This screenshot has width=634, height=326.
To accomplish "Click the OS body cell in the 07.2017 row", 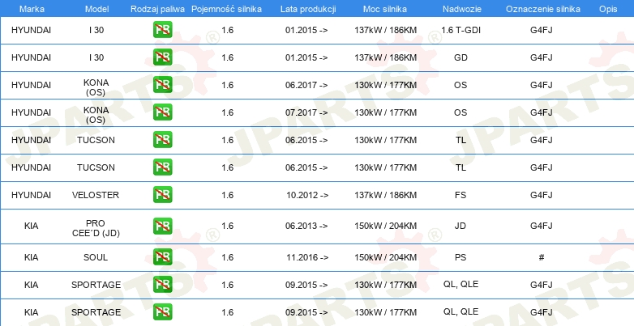I will [x=461, y=112].
